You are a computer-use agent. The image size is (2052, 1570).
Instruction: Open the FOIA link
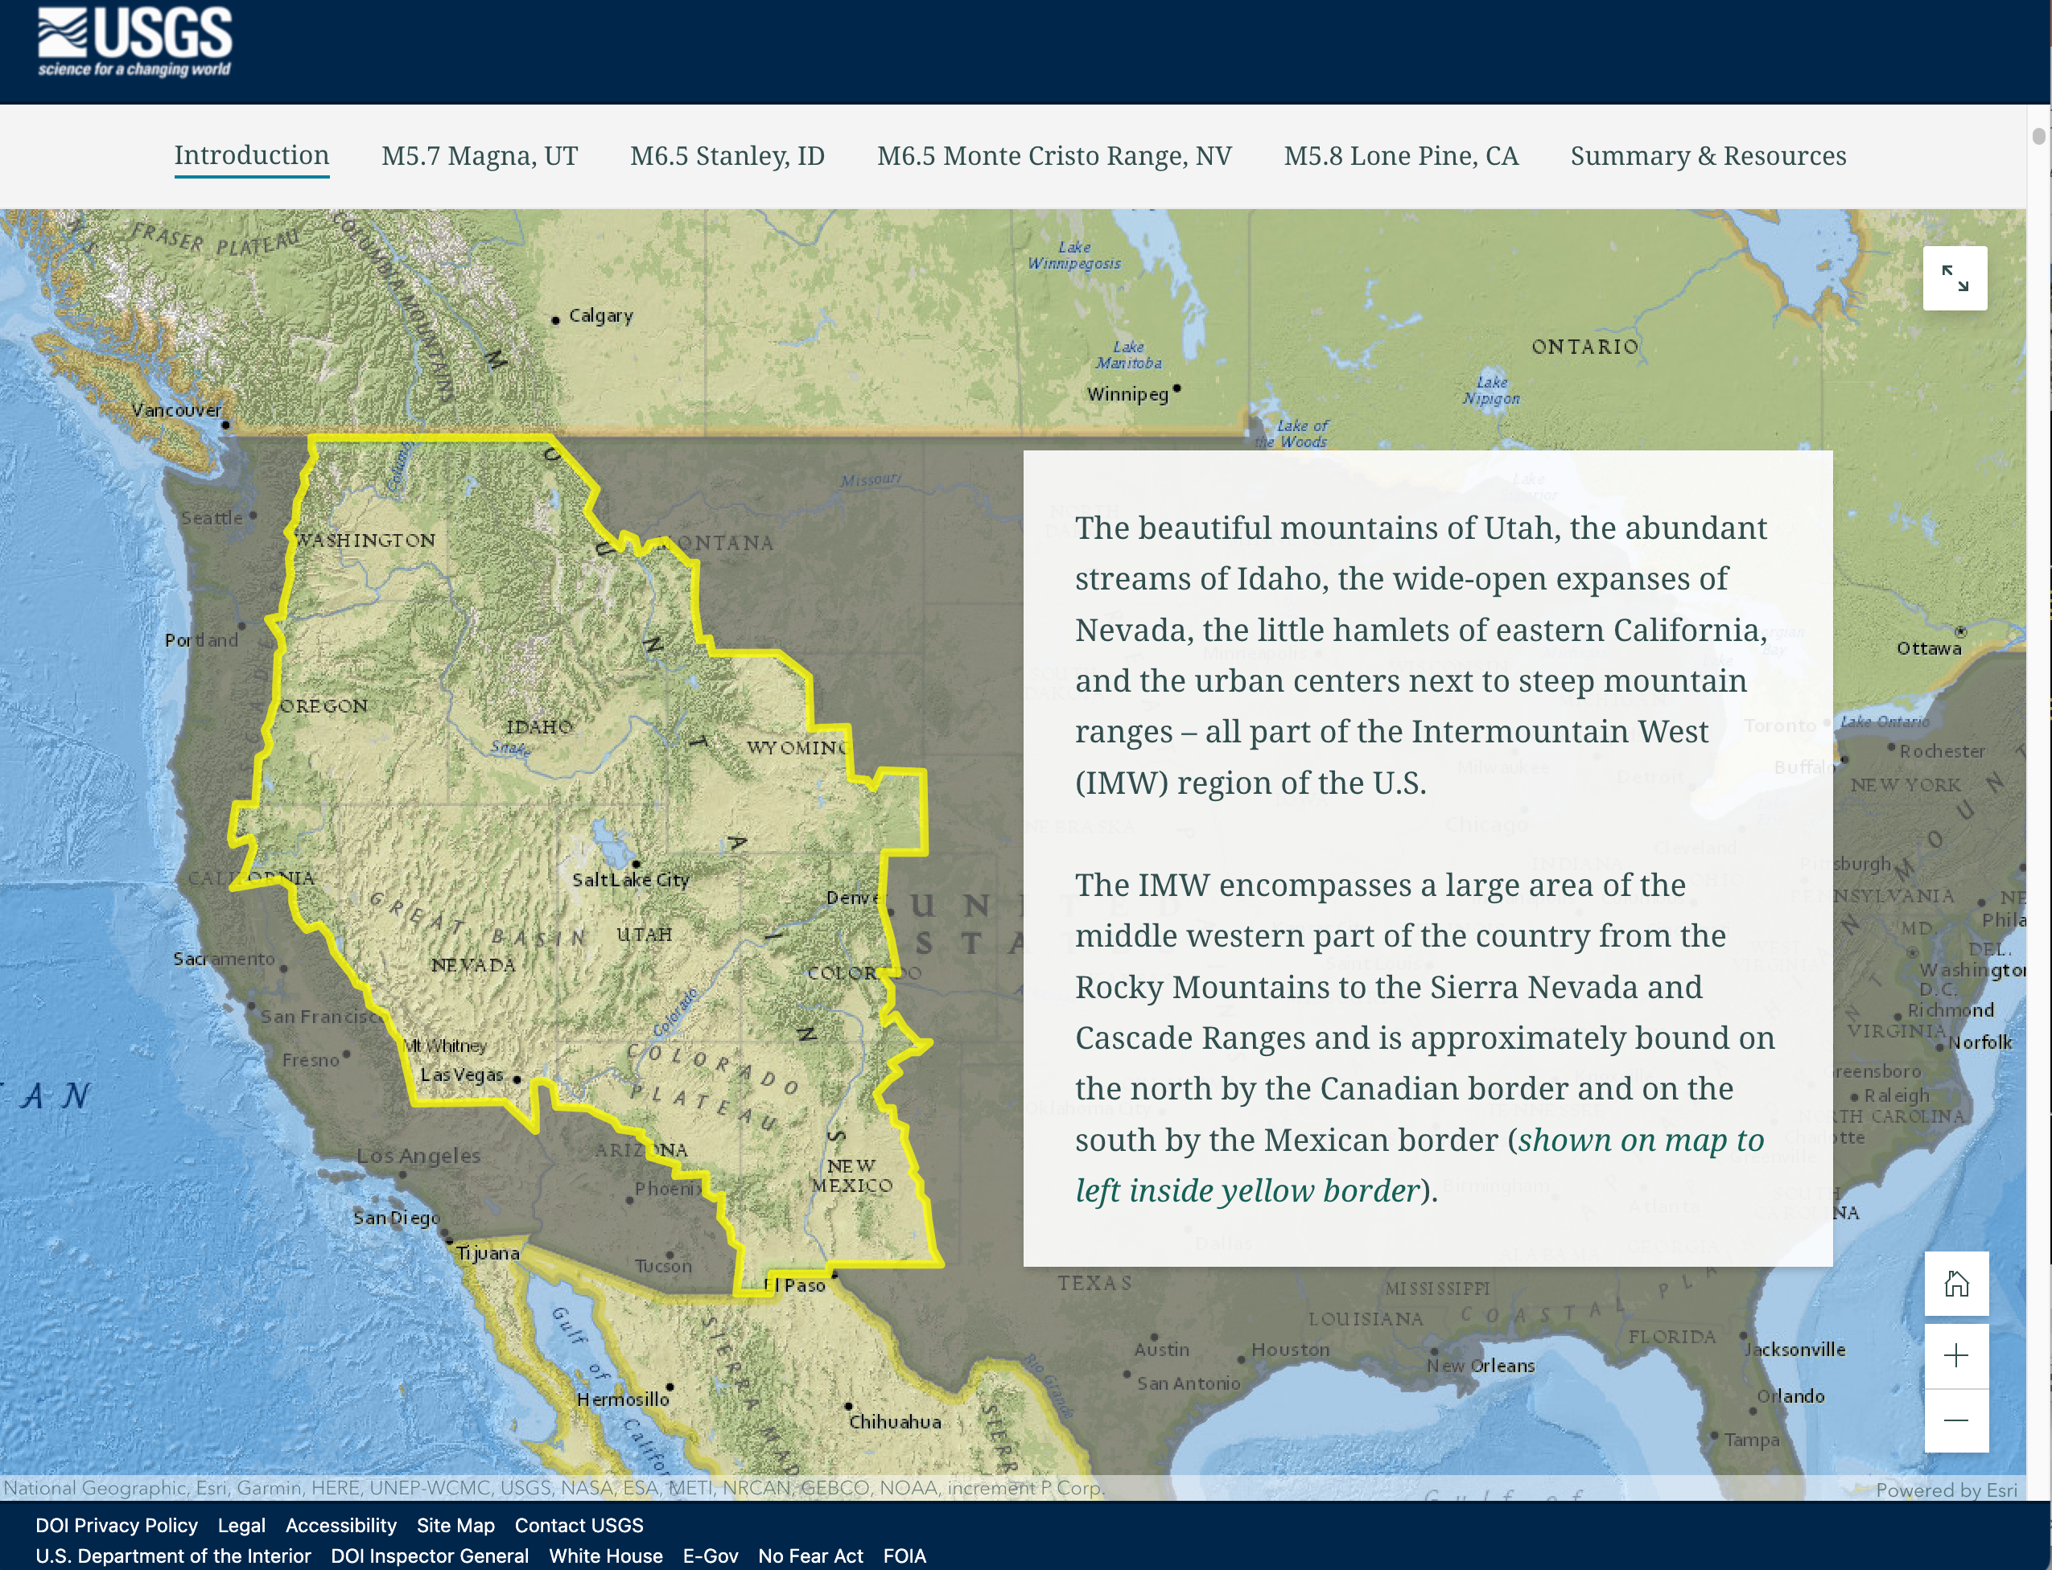pyautogui.click(x=905, y=1556)
